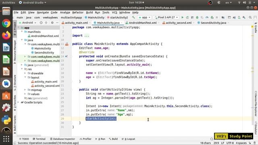Click Collapse All icon in Project panel
Screen dimensions: 258x145
tap(46, 23)
